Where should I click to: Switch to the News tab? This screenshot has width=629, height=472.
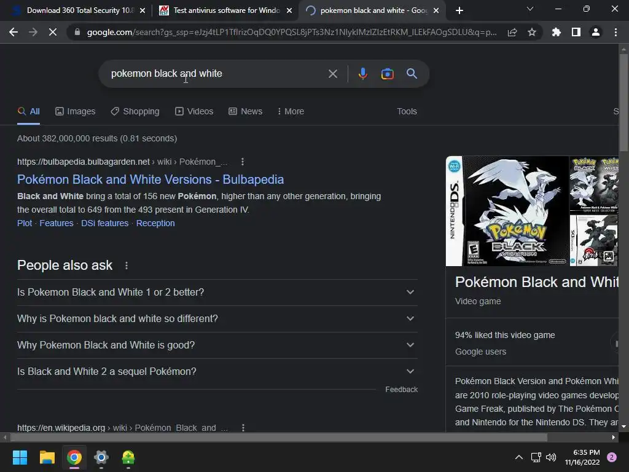point(246,111)
